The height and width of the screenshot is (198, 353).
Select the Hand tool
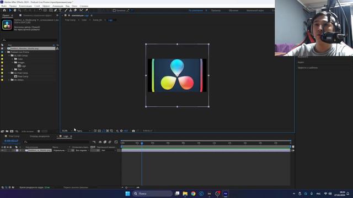coord(15,10)
